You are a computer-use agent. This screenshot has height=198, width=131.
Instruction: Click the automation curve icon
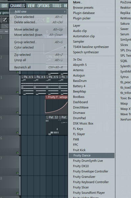tap(6, 26)
